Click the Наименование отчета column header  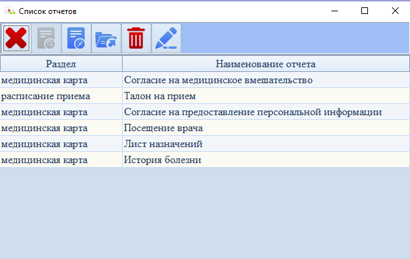tap(265, 64)
